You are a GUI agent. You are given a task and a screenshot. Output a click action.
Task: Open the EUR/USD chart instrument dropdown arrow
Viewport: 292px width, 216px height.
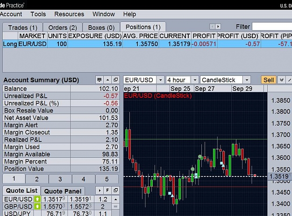161,80
